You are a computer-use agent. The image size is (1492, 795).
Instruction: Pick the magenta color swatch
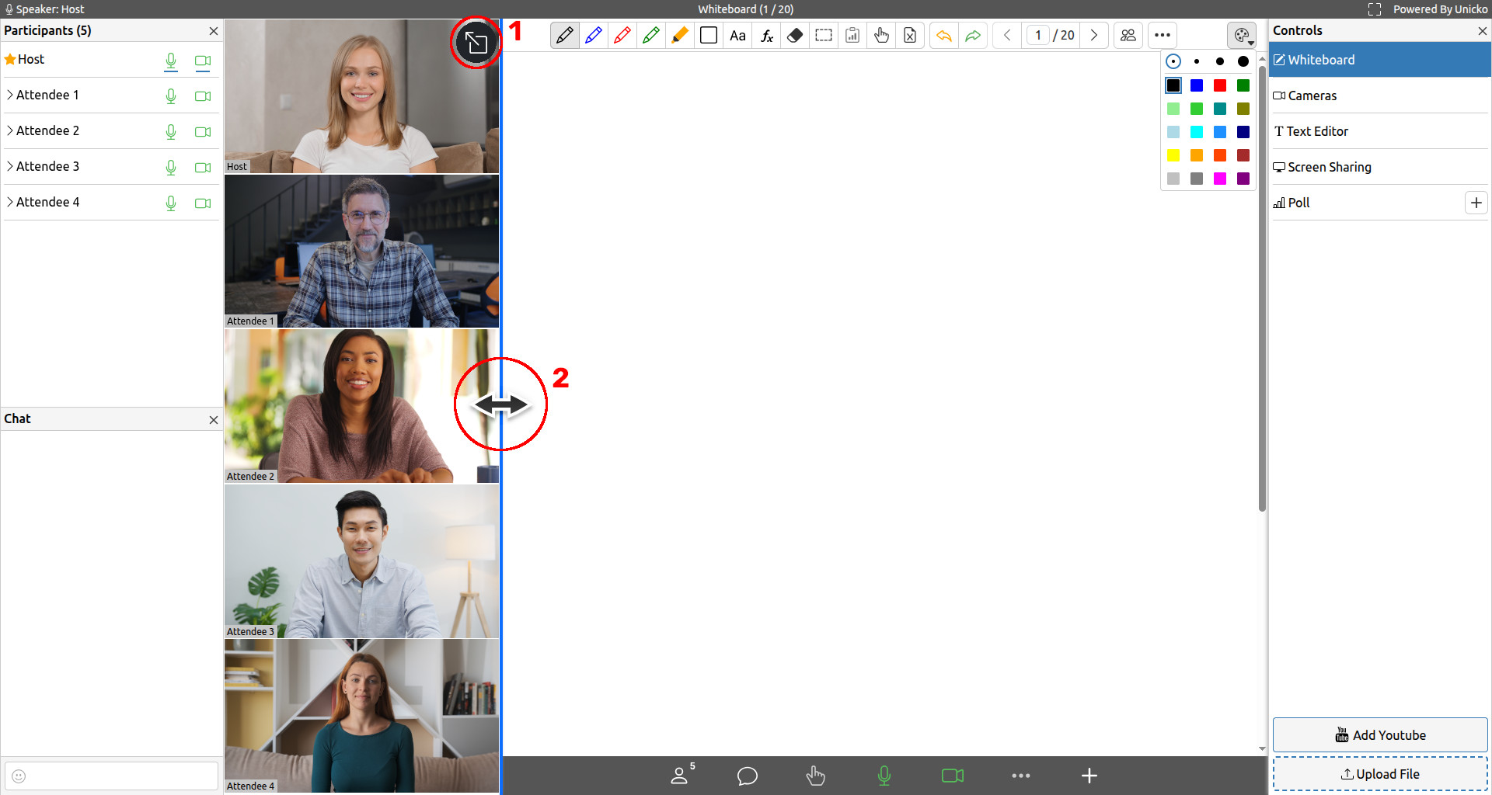pyautogui.click(x=1220, y=179)
